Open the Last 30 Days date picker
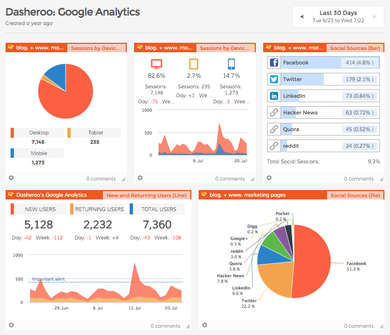 [338, 17]
